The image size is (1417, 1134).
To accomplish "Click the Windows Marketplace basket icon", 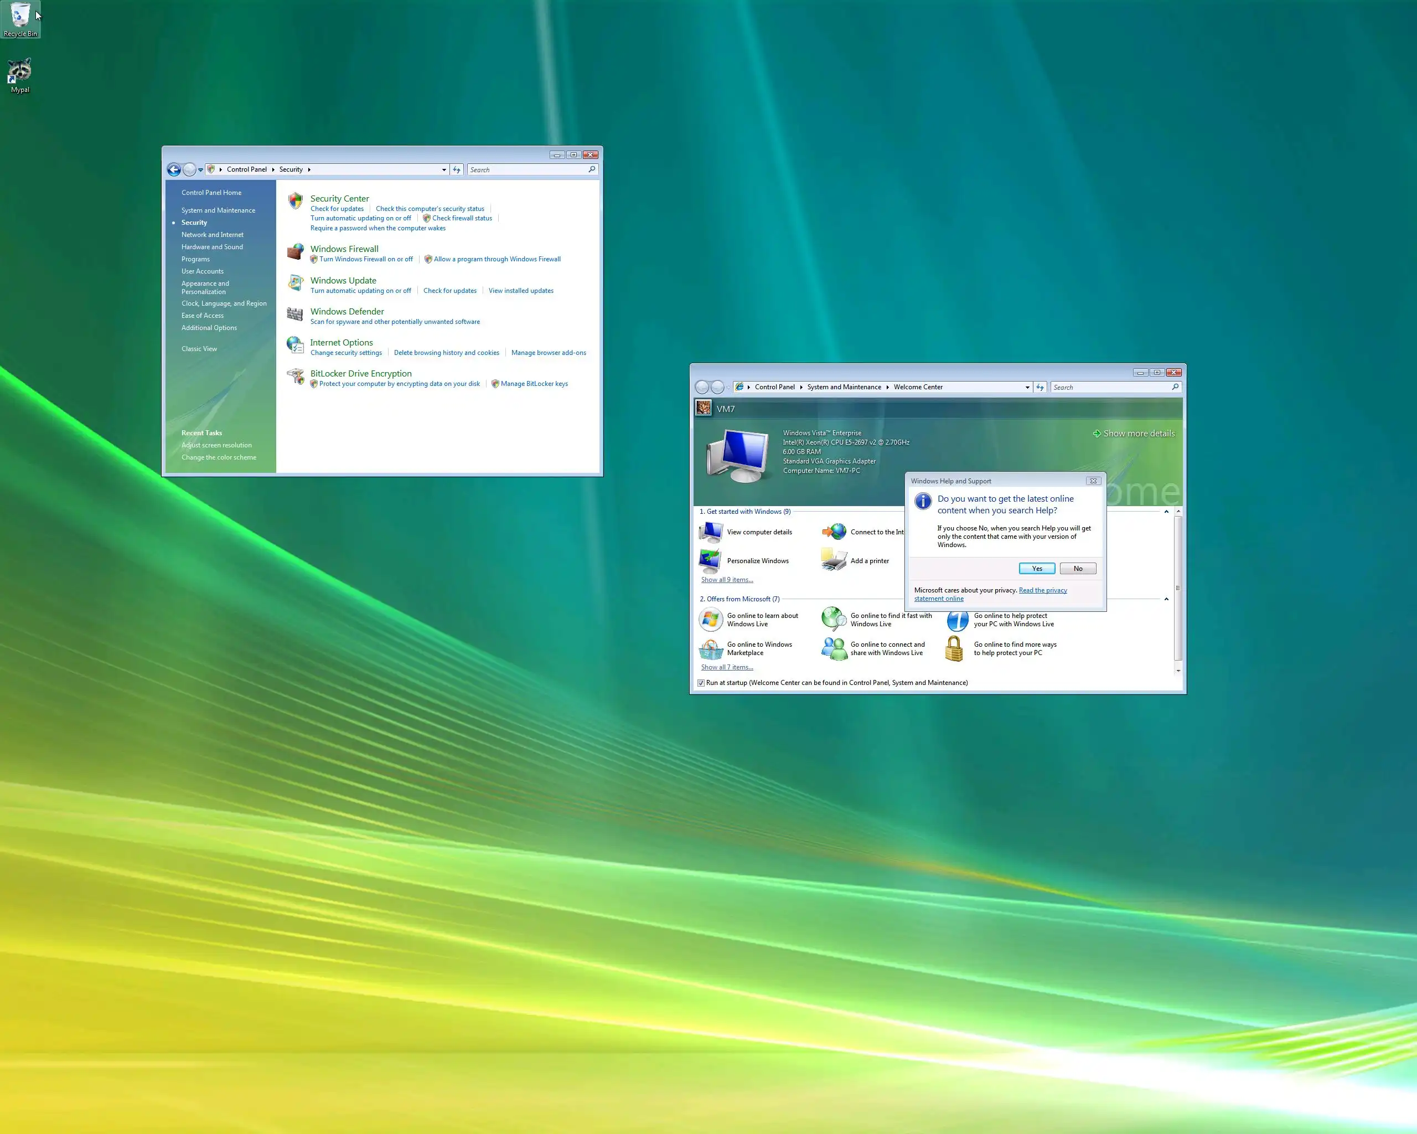I will pos(711,649).
